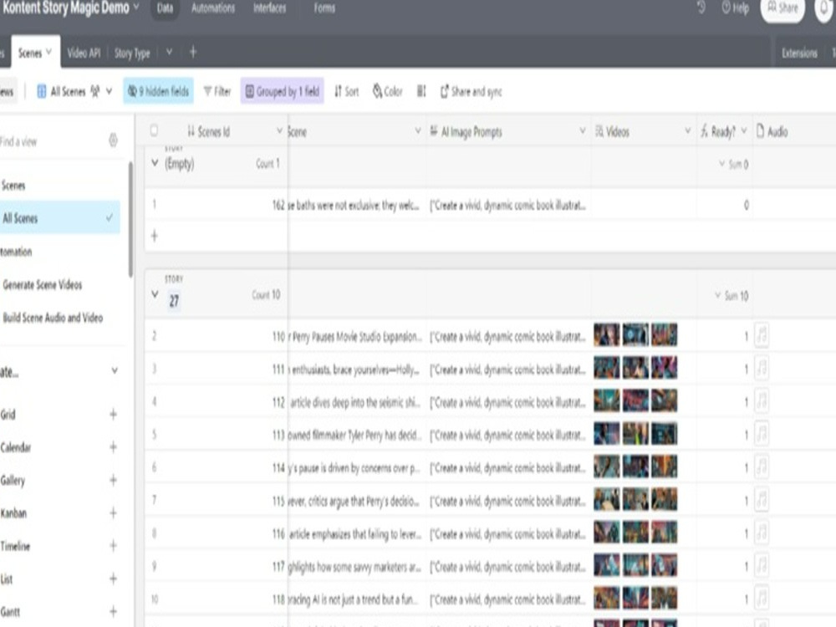The image size is (836, 627).
Task: Switch to the Story Type table
Action: pos(132,53)
